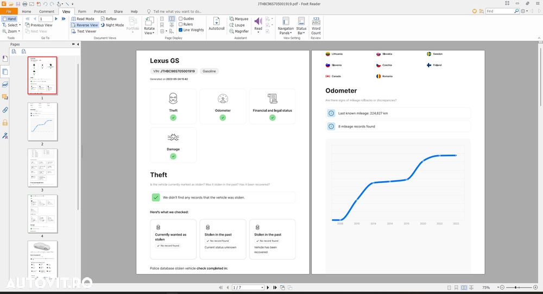Select page 3 thumbnail
The width and height of the screenshot is (543, 294).
(42, 168)
